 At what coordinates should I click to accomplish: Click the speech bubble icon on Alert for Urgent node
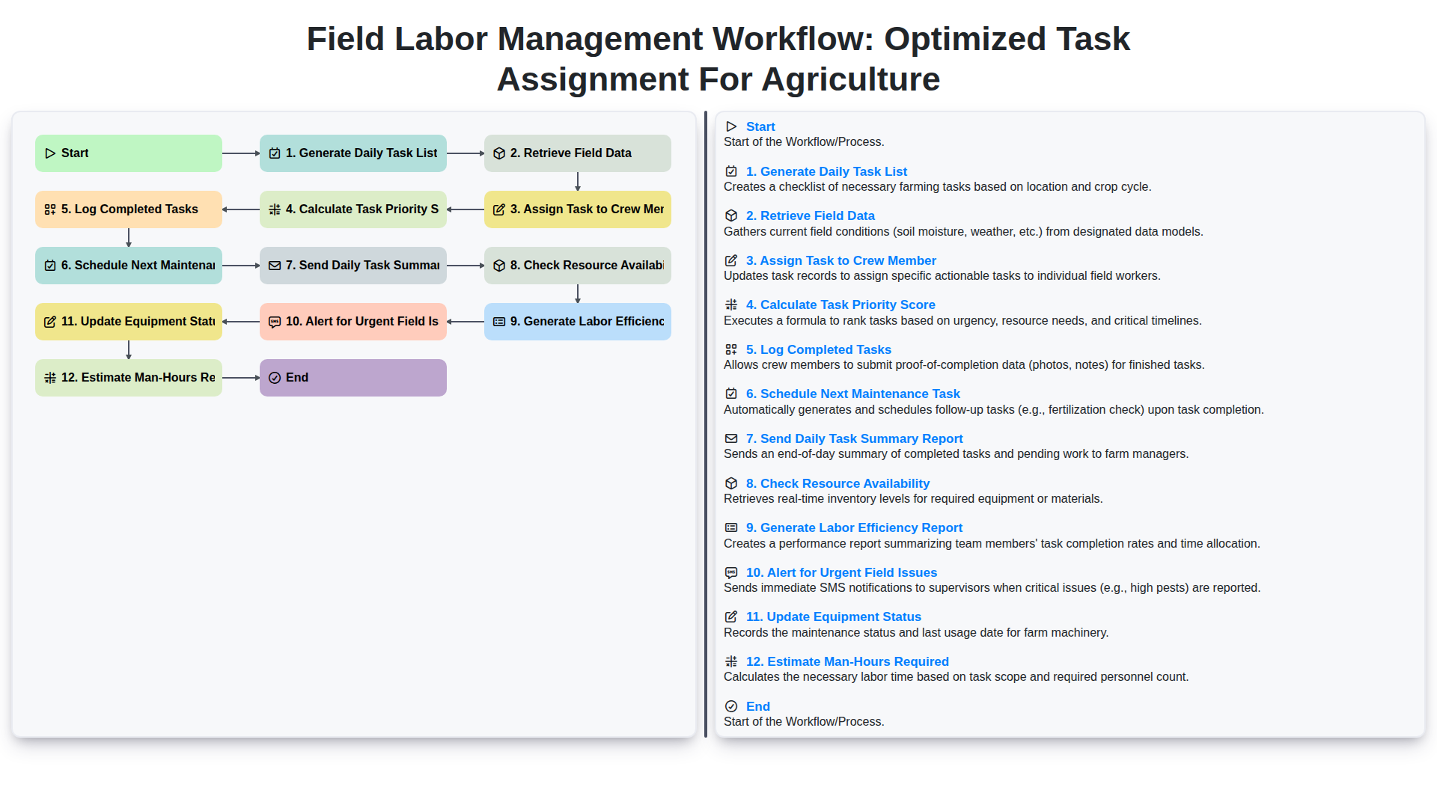[274, 321]
